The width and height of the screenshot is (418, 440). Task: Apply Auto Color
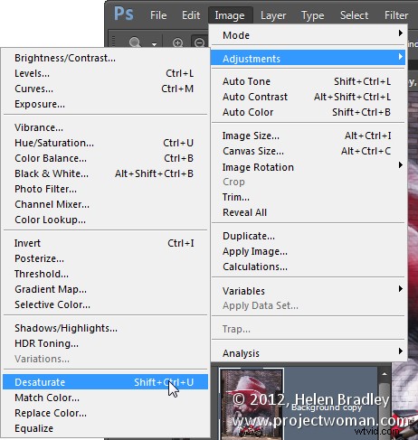(x=308, y=112)
